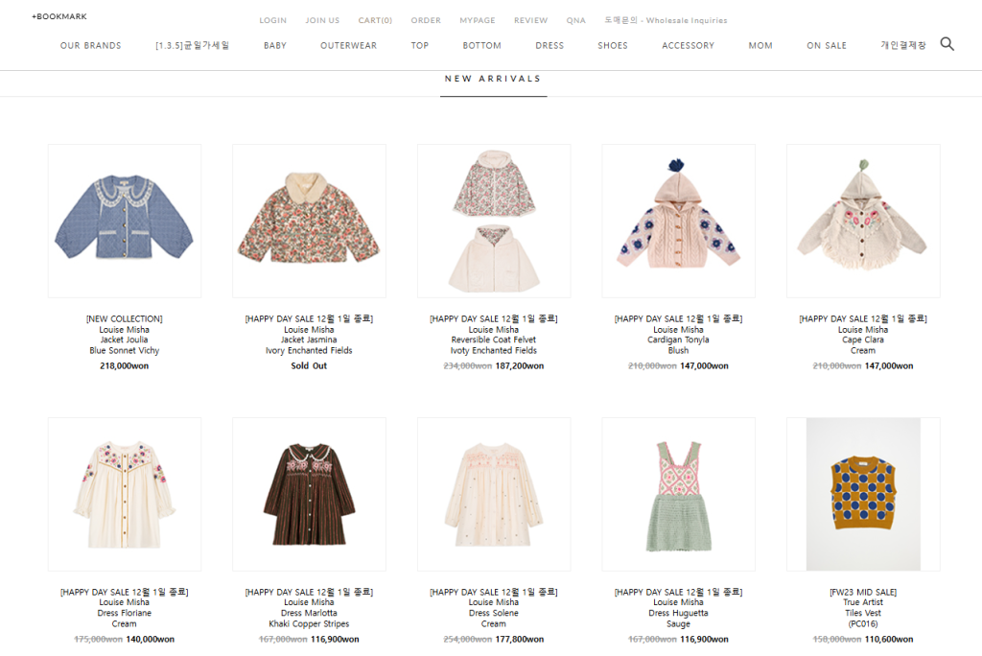Click Reversible Coat Felvet product name
982x656 pixels.
tap(494, 340)
